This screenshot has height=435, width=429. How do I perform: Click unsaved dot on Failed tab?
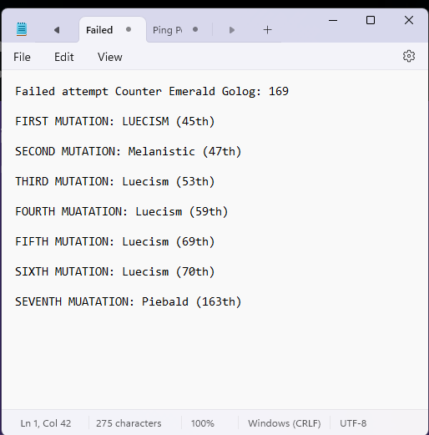point(129,29)
